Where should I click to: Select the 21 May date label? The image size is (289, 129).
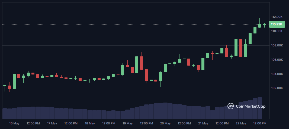point(203,124)
